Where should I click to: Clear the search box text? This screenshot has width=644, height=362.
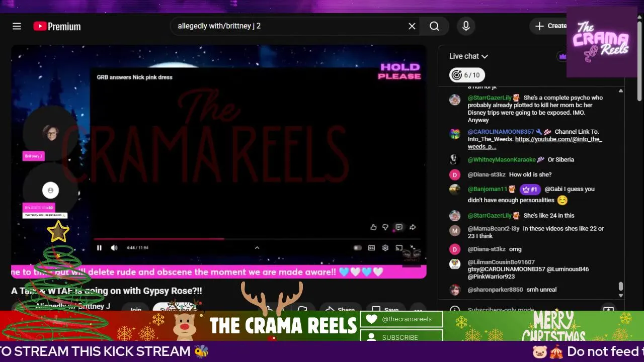(x=412, y=26)
